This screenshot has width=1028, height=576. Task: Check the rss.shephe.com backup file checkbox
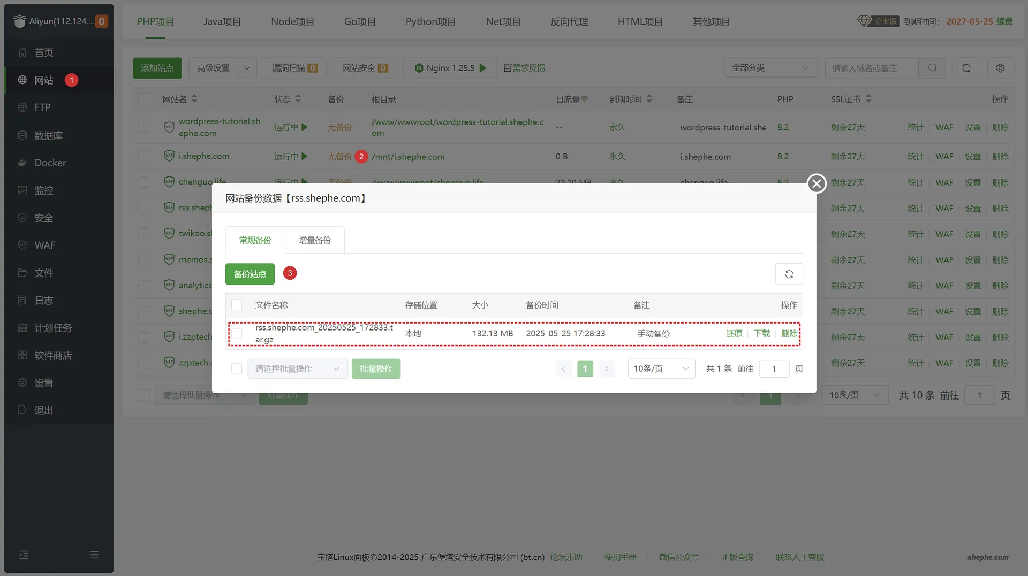pos(237,334)
